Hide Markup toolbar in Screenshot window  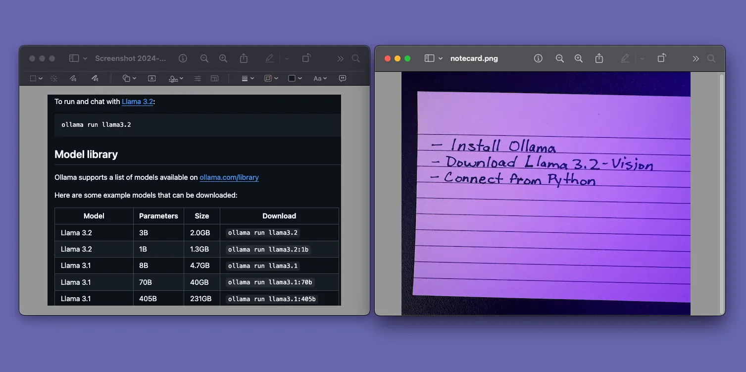(x=269, y=58)
